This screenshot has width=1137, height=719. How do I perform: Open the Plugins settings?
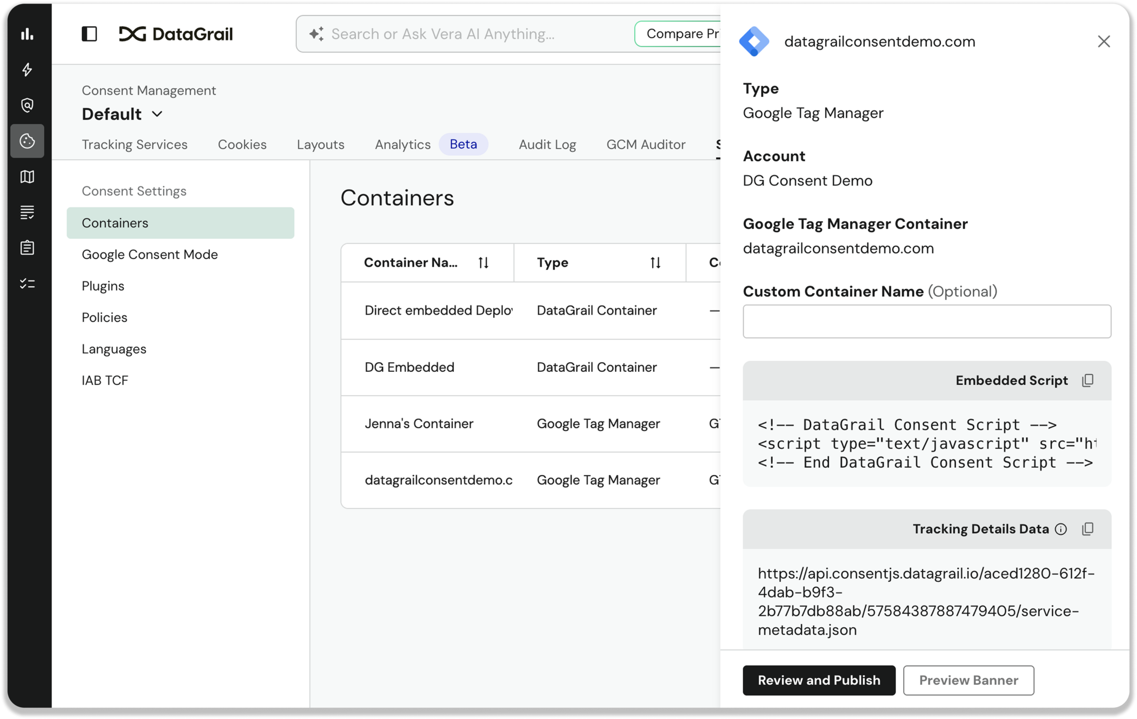point(103,286)
